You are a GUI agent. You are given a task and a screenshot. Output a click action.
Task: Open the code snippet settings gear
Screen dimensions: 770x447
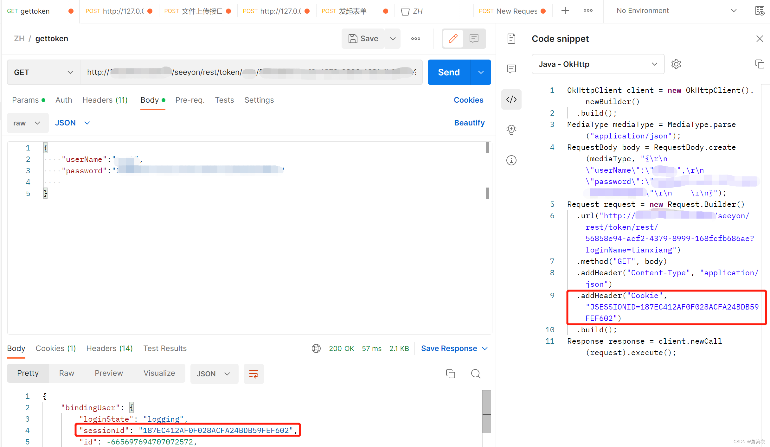point(676,64)
